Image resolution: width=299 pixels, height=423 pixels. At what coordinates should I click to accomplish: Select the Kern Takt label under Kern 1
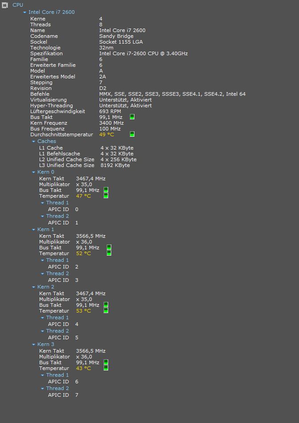pyautogui.click(x=52, y=236)
